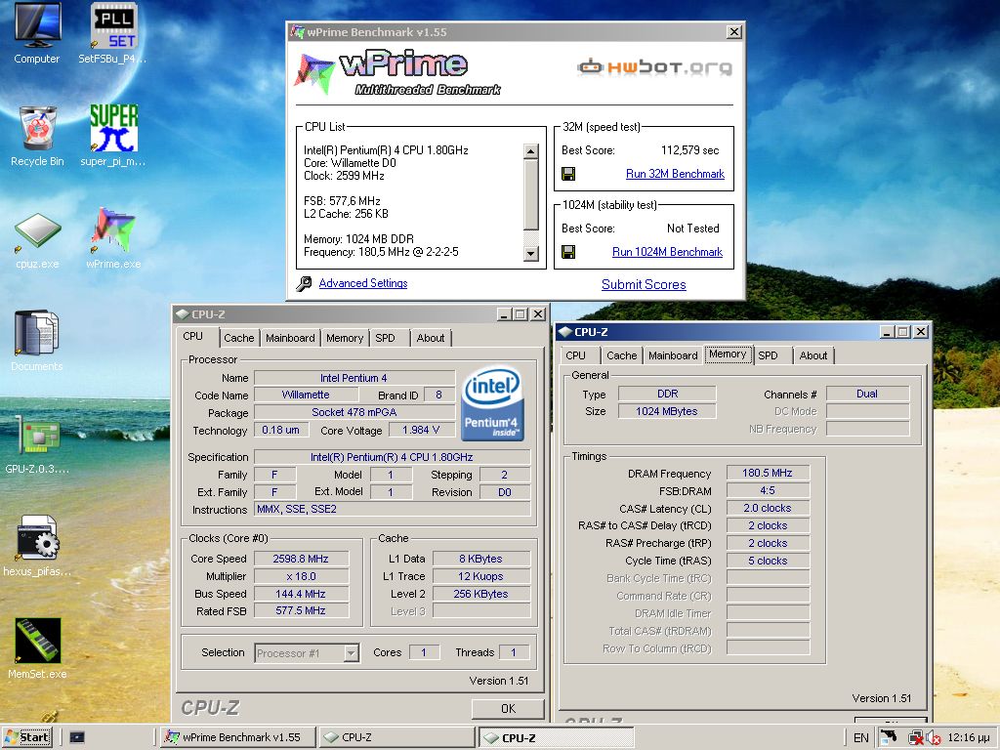Switch to the About tab in the memory CPU-Z window
The width and height of the screenshot is (1000, 750).
[x=813, y=355]
